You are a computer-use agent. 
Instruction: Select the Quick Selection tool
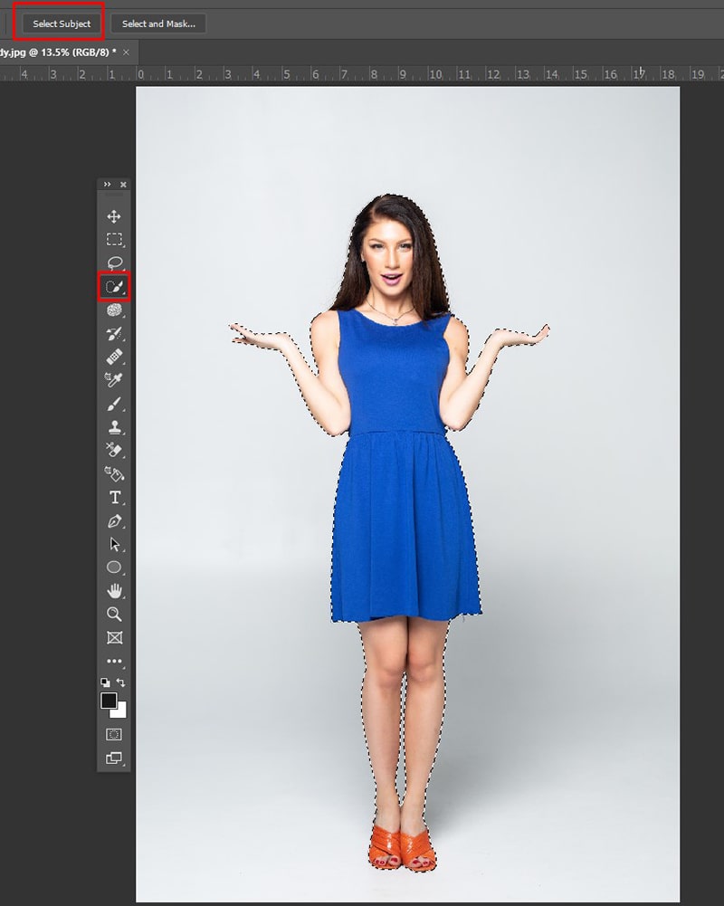coord(114,287)
